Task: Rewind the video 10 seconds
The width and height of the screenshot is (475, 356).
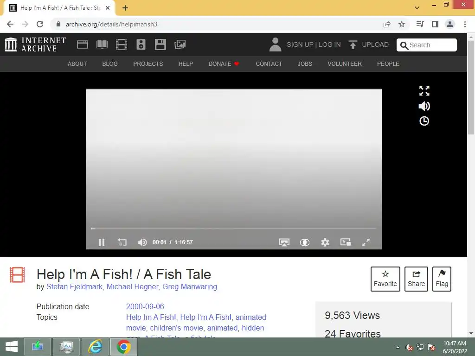Action: click(x=122, y=242)
